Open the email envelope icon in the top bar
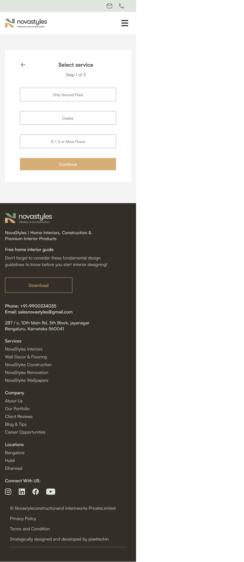The image size is (244, 562). (x=110, y=6)
